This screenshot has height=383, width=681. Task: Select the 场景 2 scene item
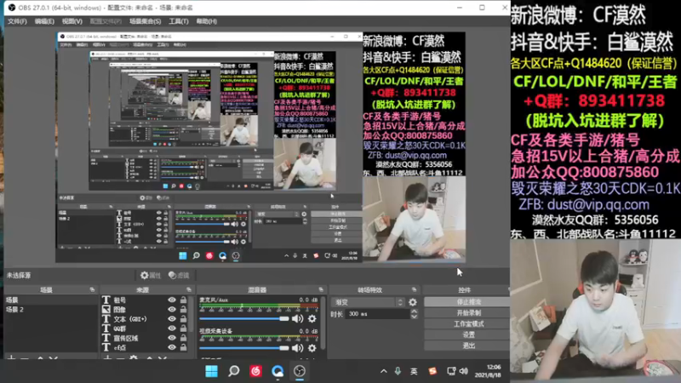click(51, 310)
